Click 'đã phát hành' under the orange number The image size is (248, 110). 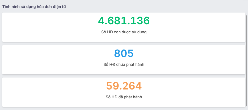coord(130,97)
